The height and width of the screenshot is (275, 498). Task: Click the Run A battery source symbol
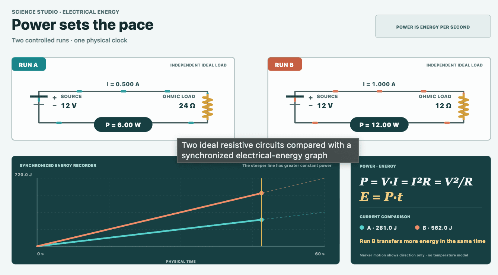[38, 100]
